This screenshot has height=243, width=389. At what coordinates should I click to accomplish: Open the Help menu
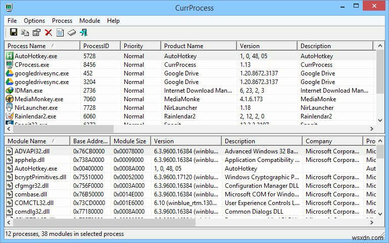113,21
